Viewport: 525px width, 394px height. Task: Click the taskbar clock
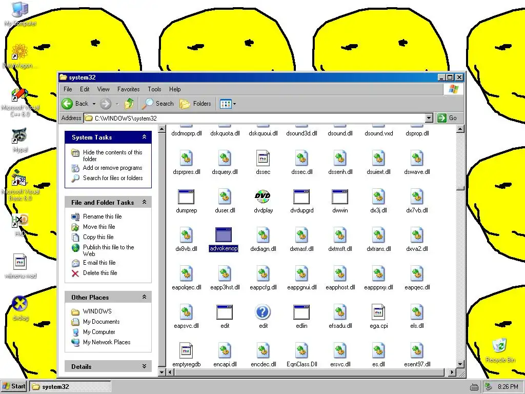tap(508, 387)
